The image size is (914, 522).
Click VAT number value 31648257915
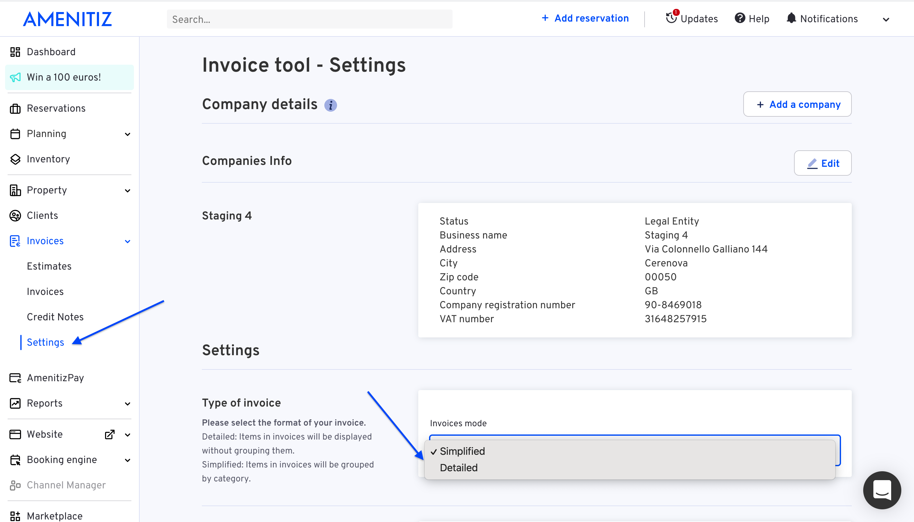tap(675, 319)
